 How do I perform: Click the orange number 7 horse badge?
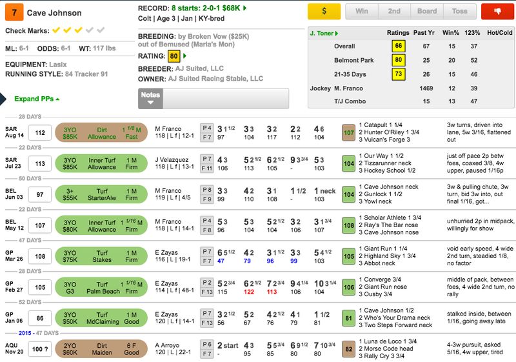point(15,13)
